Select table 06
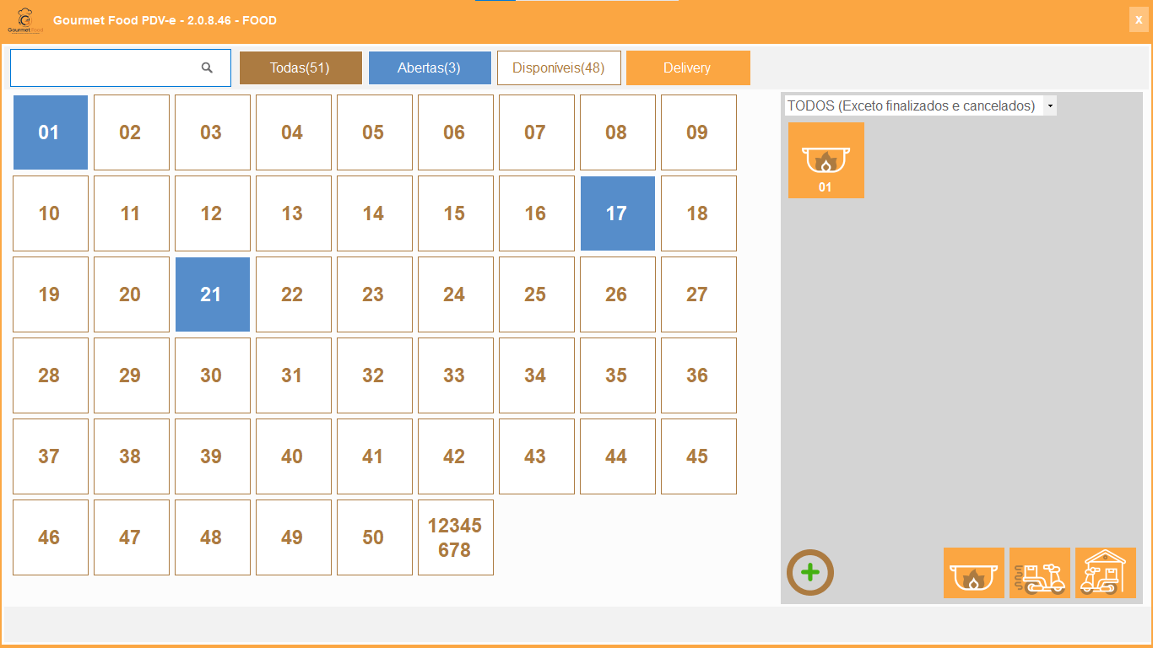This screenshot has height=648, width=1153. [456, 132]
